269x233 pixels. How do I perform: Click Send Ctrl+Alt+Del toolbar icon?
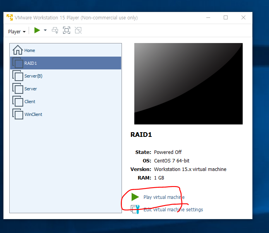(x=55, y=30)
